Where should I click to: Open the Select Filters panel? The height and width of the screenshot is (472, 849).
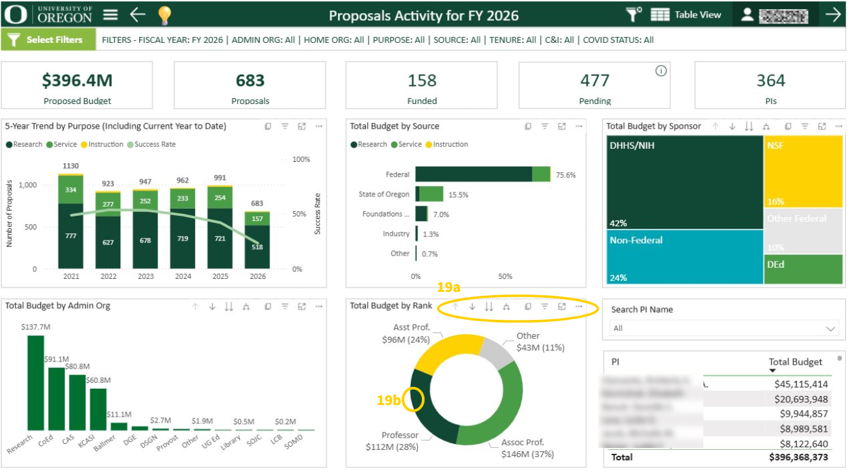click(x=48, y=40)
